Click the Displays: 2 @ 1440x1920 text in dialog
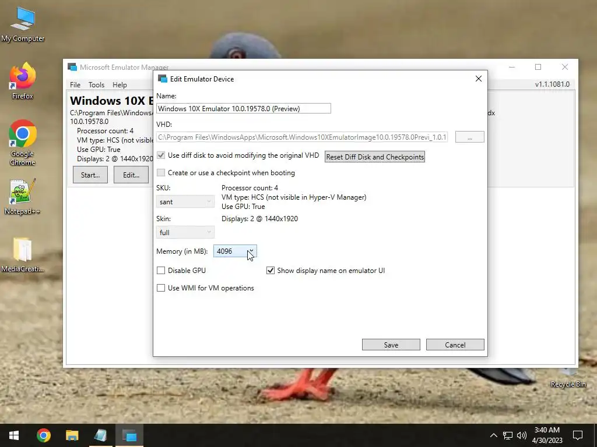The image size is (597, 447). (x=259, y=219)
